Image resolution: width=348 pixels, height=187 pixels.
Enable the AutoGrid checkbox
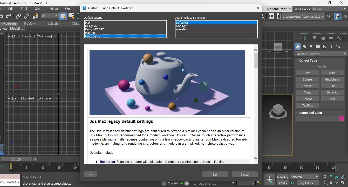tap(314, 66)
